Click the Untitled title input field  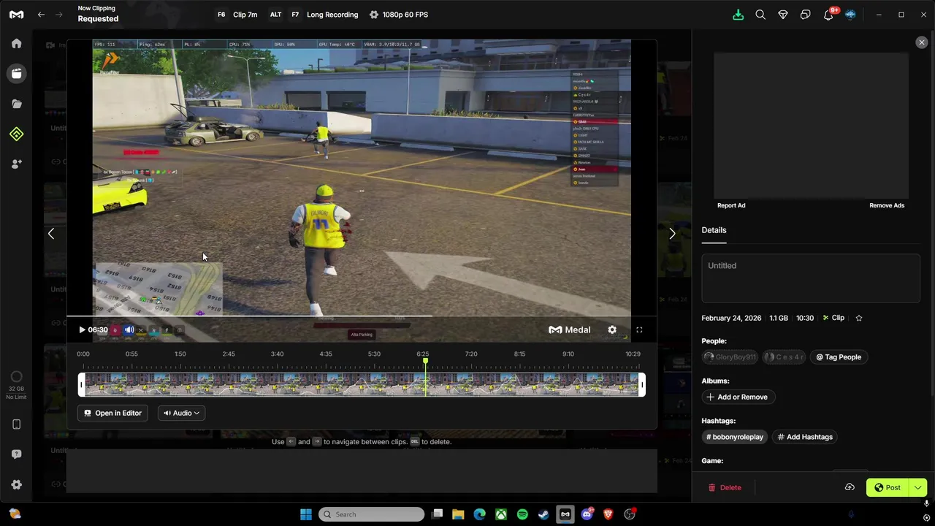click(x=811, y=278)
